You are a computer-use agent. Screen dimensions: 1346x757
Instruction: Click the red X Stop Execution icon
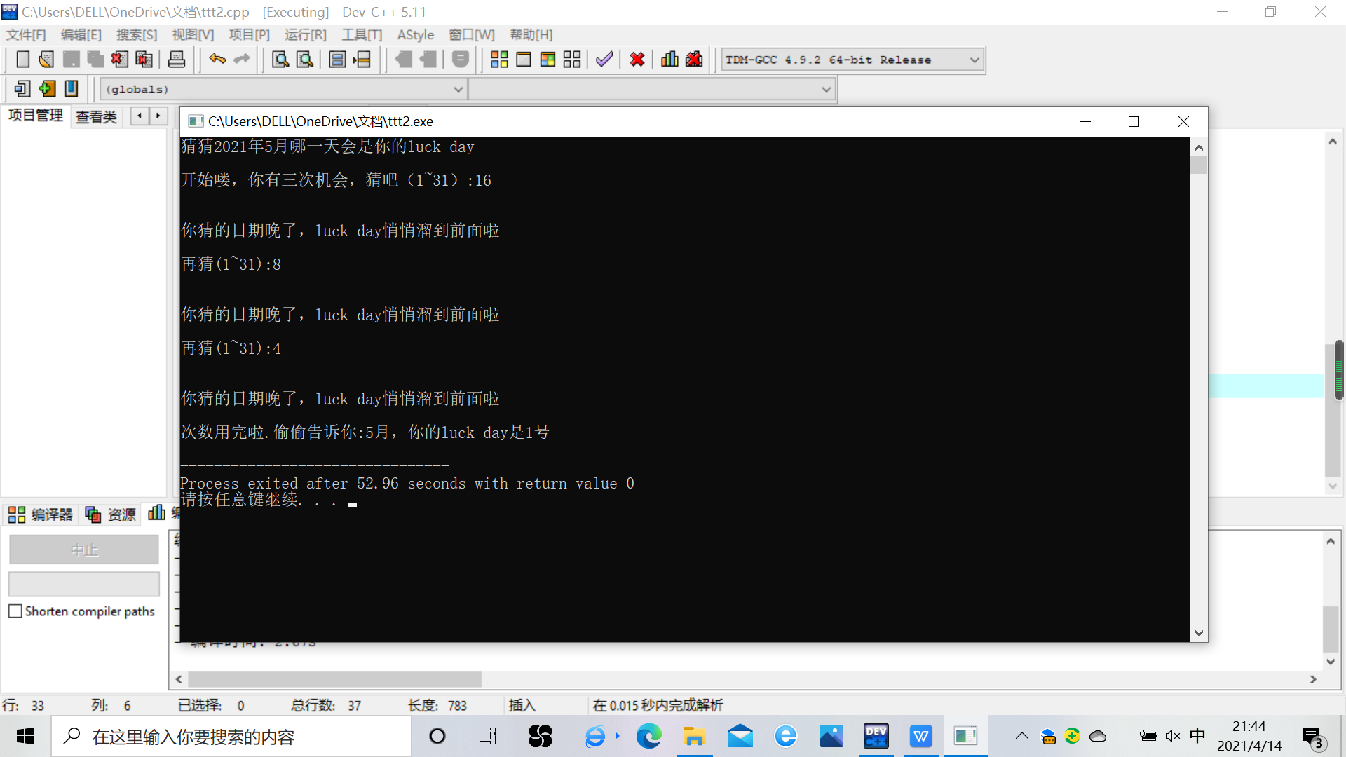click(x=637, y=60)
